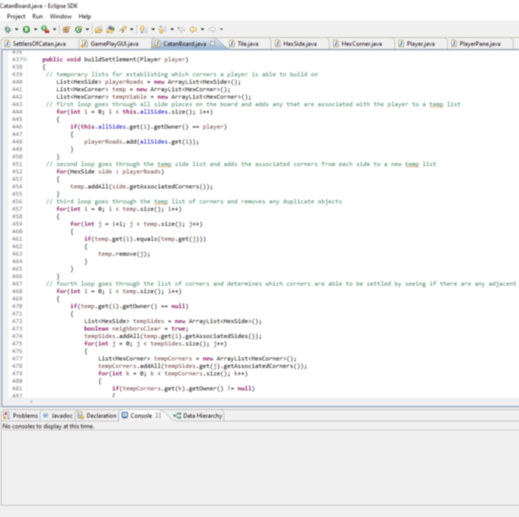The image size is (519, 517).
Task: Click the Search flashlight icon
Action: pos(123,29)
